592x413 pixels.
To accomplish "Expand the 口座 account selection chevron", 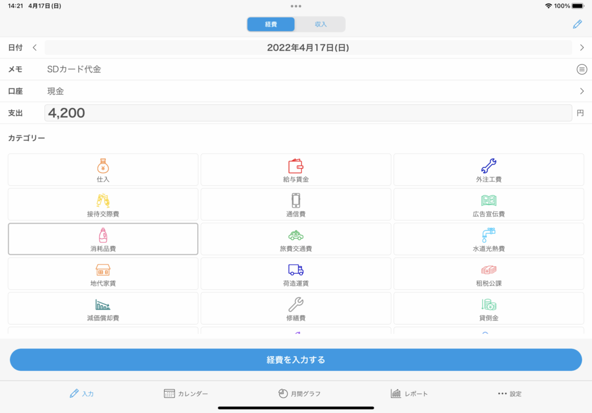I will (582, 91).
